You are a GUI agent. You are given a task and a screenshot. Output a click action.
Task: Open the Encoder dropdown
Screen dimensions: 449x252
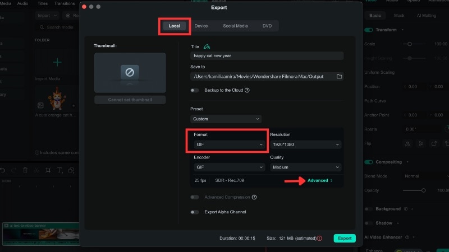tap(230, 167)
